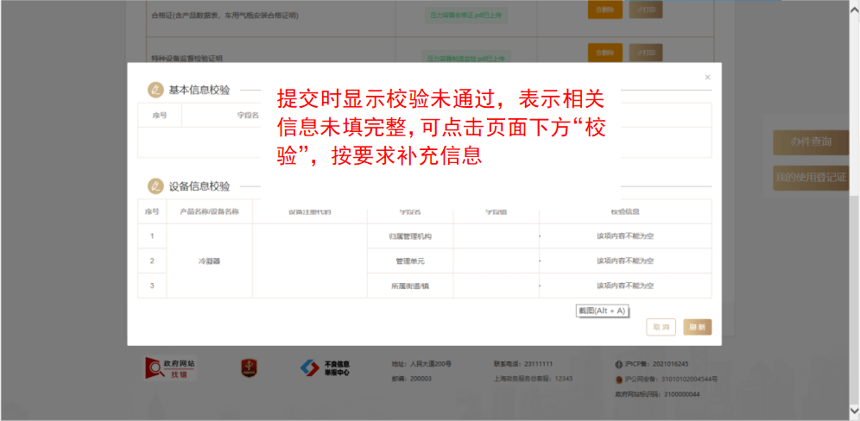Click the 取消 (Cancel) button

tap(661, 327)
